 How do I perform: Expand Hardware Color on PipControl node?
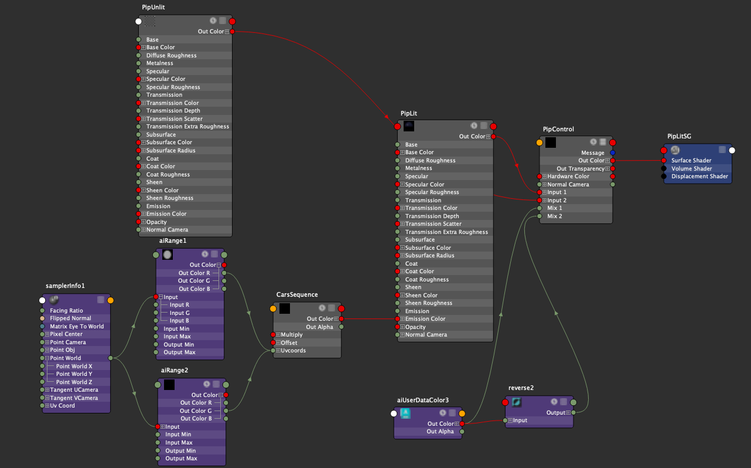point(544,177)
